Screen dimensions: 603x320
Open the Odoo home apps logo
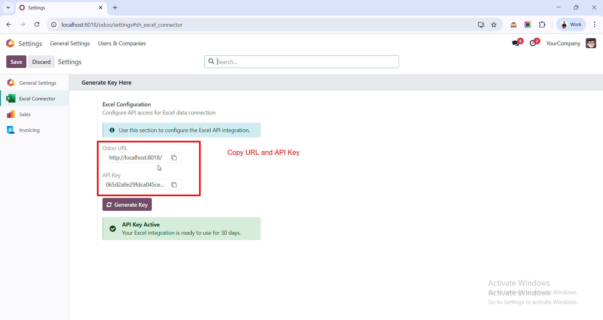point(10,43)
